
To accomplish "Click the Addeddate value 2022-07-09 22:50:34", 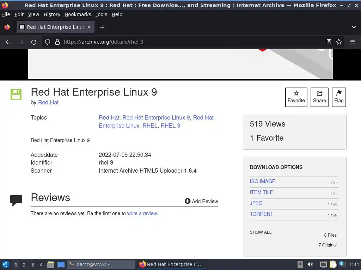I will click(x=125, y=155).
